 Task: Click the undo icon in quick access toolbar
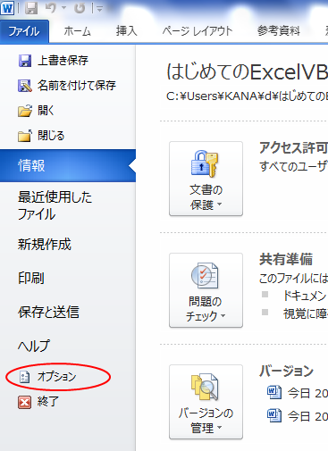point(51,8)
